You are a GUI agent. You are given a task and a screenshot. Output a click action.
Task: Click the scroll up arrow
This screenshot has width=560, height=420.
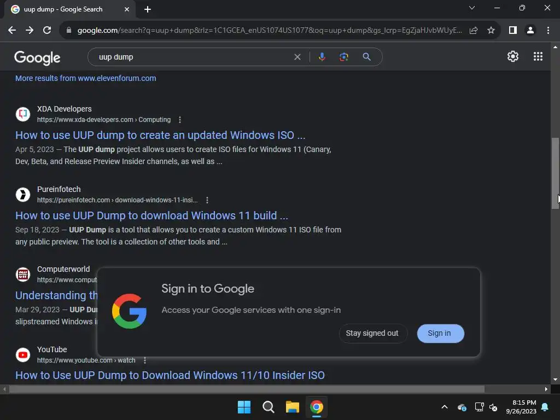pyautogui.click(x=555, y=47)
